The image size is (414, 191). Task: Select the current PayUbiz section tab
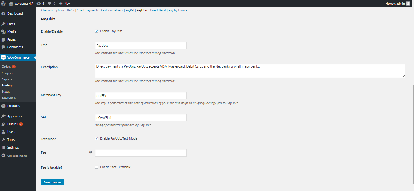(x=142, y=10)
